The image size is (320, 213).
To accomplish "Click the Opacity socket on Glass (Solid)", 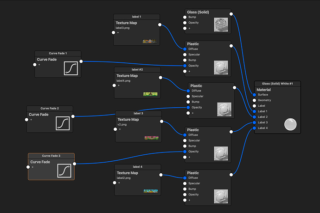I will 185,23.
